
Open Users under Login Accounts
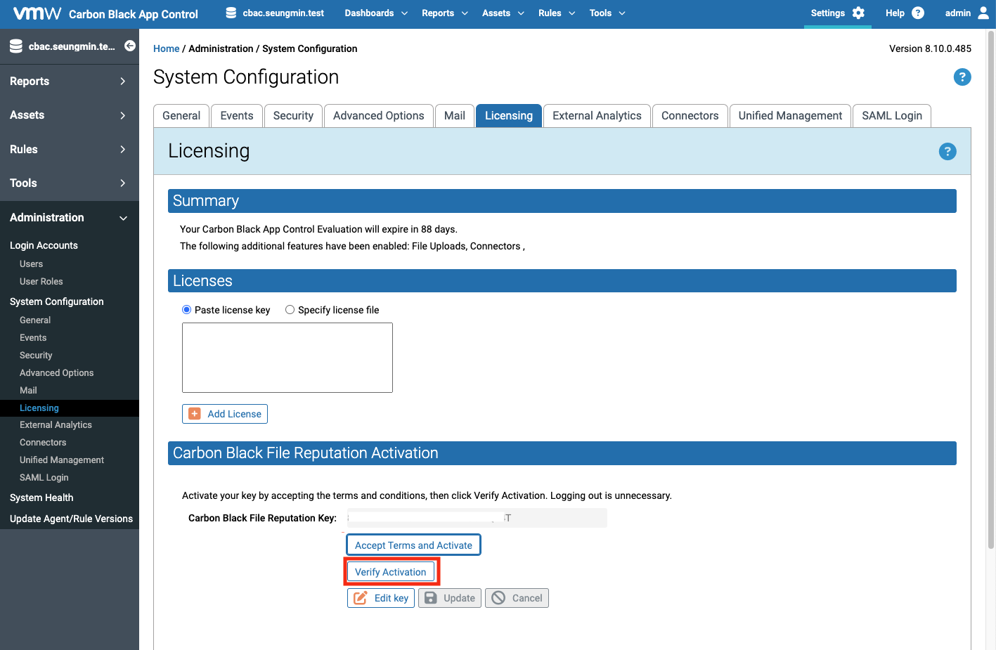(x=31, y=264)
